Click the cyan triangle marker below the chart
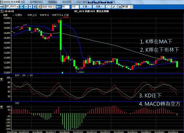The image size is (184, 133). click(x=63, y=72)
